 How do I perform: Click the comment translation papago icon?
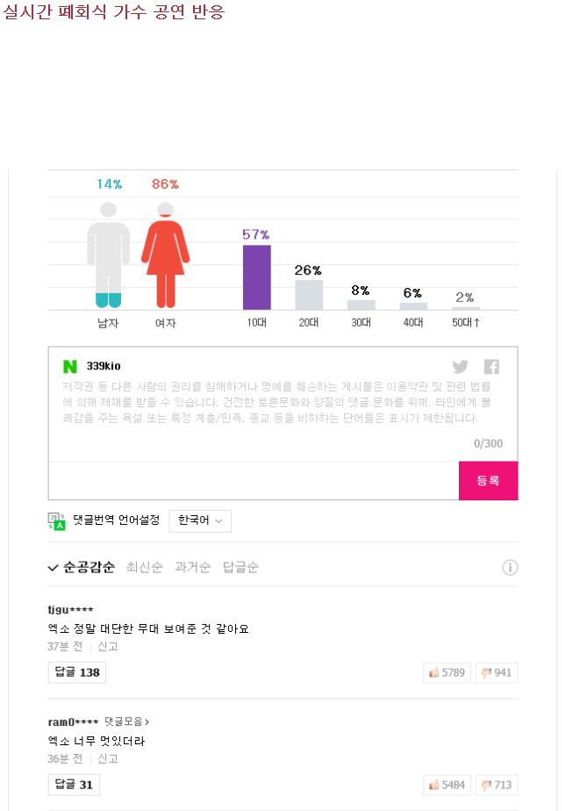(x=54, y=520)
